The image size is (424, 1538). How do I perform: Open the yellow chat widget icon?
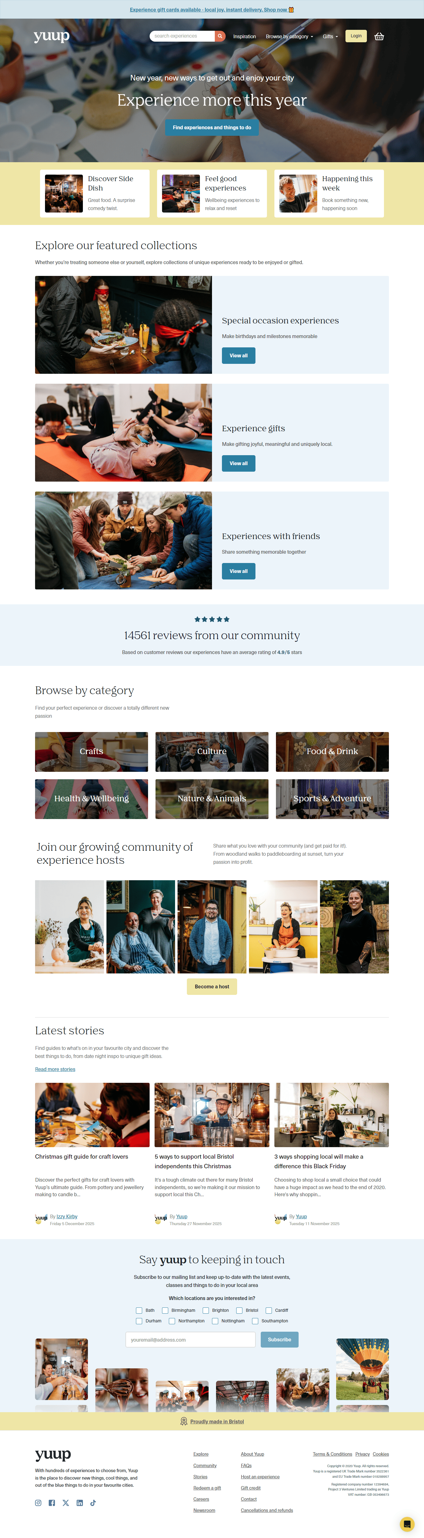coord(407,1524)
